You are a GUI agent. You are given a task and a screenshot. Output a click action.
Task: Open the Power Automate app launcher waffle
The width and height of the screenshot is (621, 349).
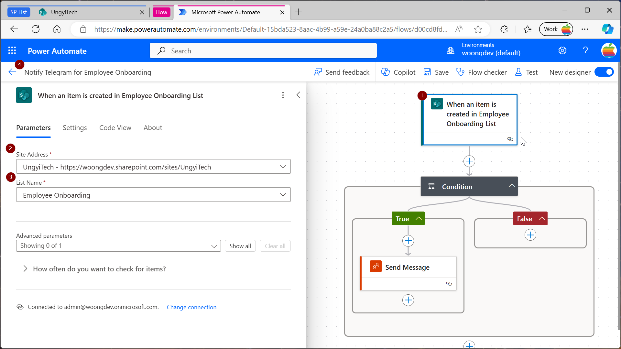[x=12, y=51]
